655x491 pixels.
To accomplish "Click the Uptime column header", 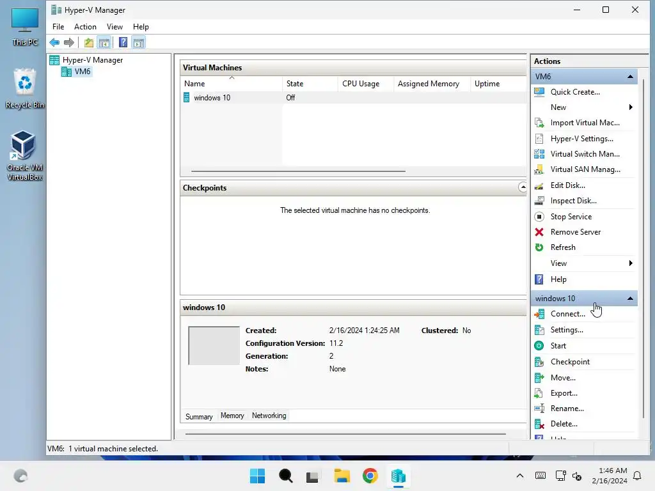I will coord(498,84).
